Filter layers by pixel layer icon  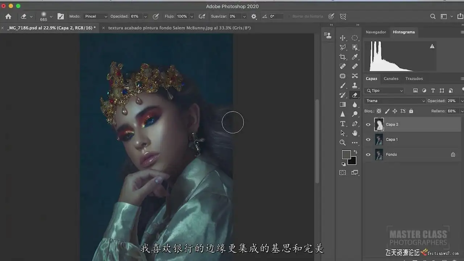(x=415, y=91)
